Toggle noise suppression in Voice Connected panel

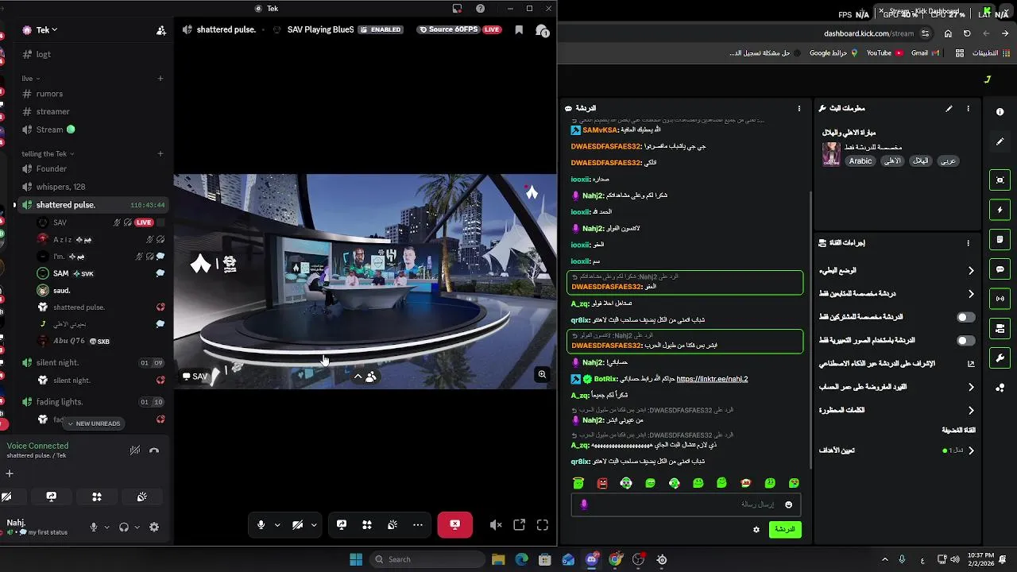click(x=135, y=450)
